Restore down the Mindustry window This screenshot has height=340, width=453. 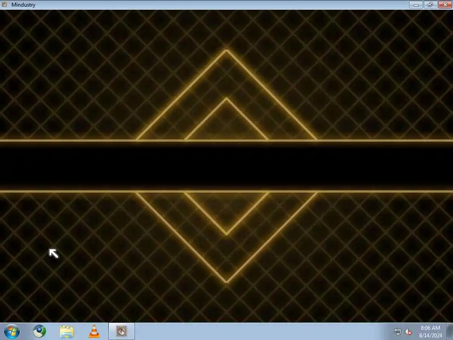click(430, 4)
